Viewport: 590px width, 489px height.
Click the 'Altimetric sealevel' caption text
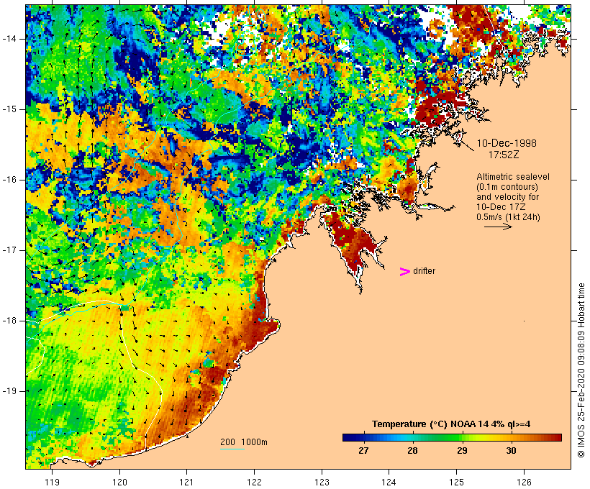click(x=507, y=177)
